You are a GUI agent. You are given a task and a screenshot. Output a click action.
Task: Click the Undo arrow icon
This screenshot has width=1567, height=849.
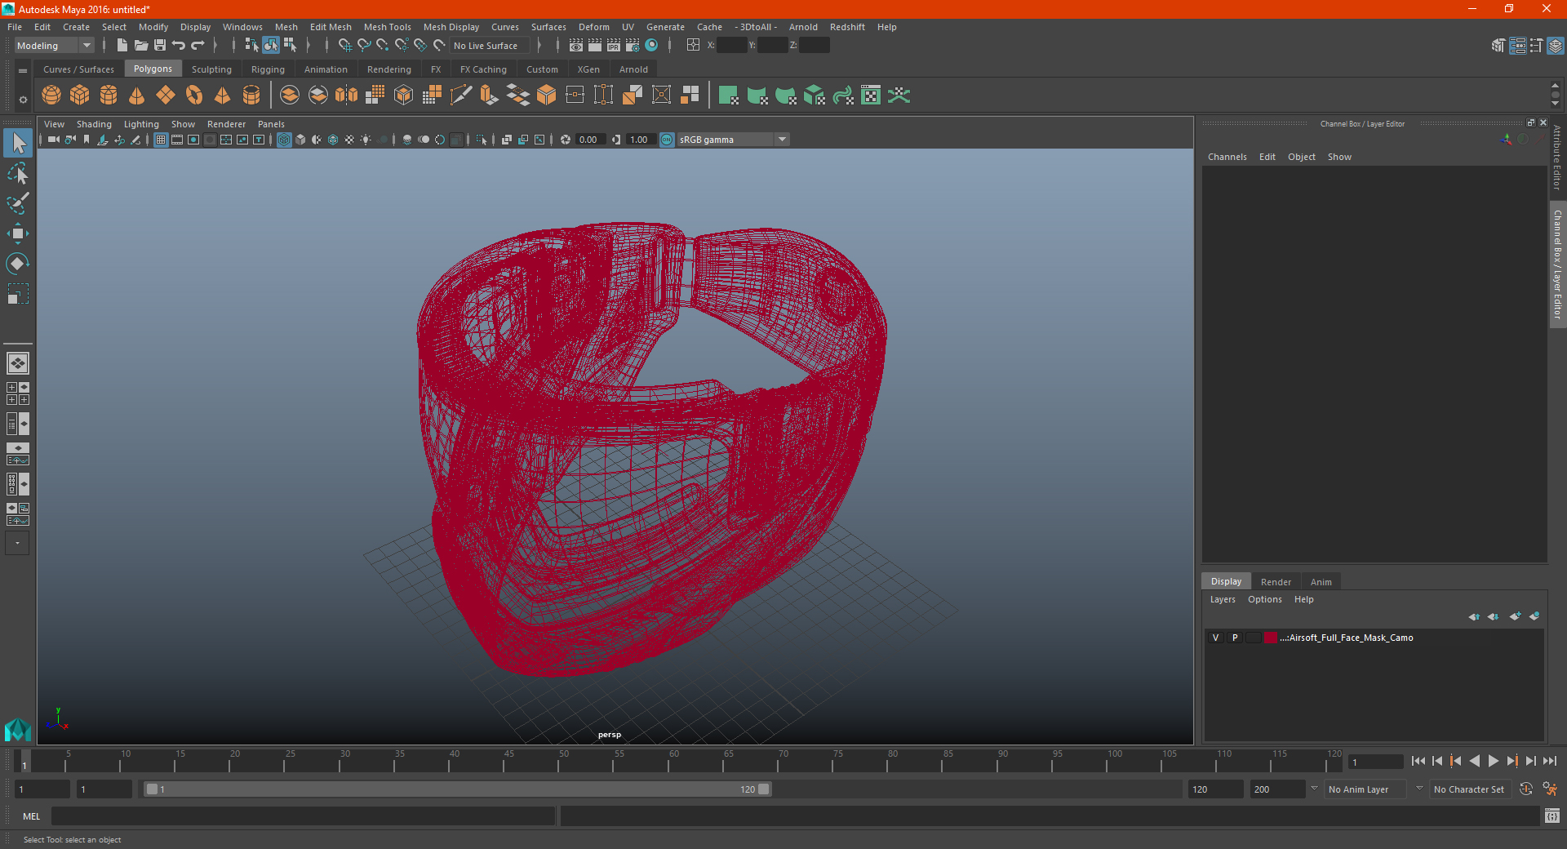pos(179,45)
